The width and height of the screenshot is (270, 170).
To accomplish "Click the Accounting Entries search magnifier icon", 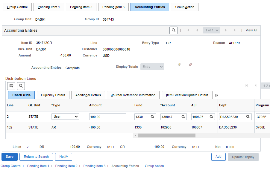I will [x=173, y=30].
